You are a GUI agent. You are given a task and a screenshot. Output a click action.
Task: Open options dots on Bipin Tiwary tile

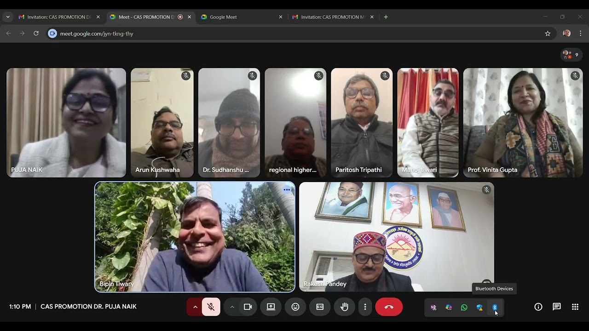[x=287, y=189]
